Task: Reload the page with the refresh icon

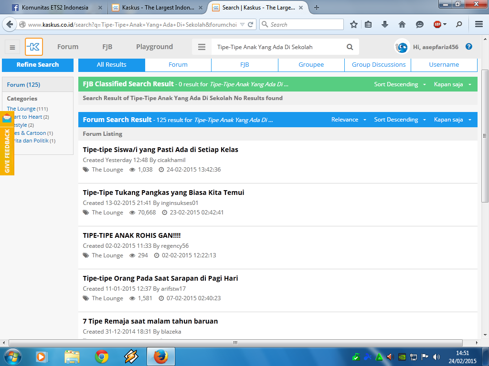Action: coord(250,25)
